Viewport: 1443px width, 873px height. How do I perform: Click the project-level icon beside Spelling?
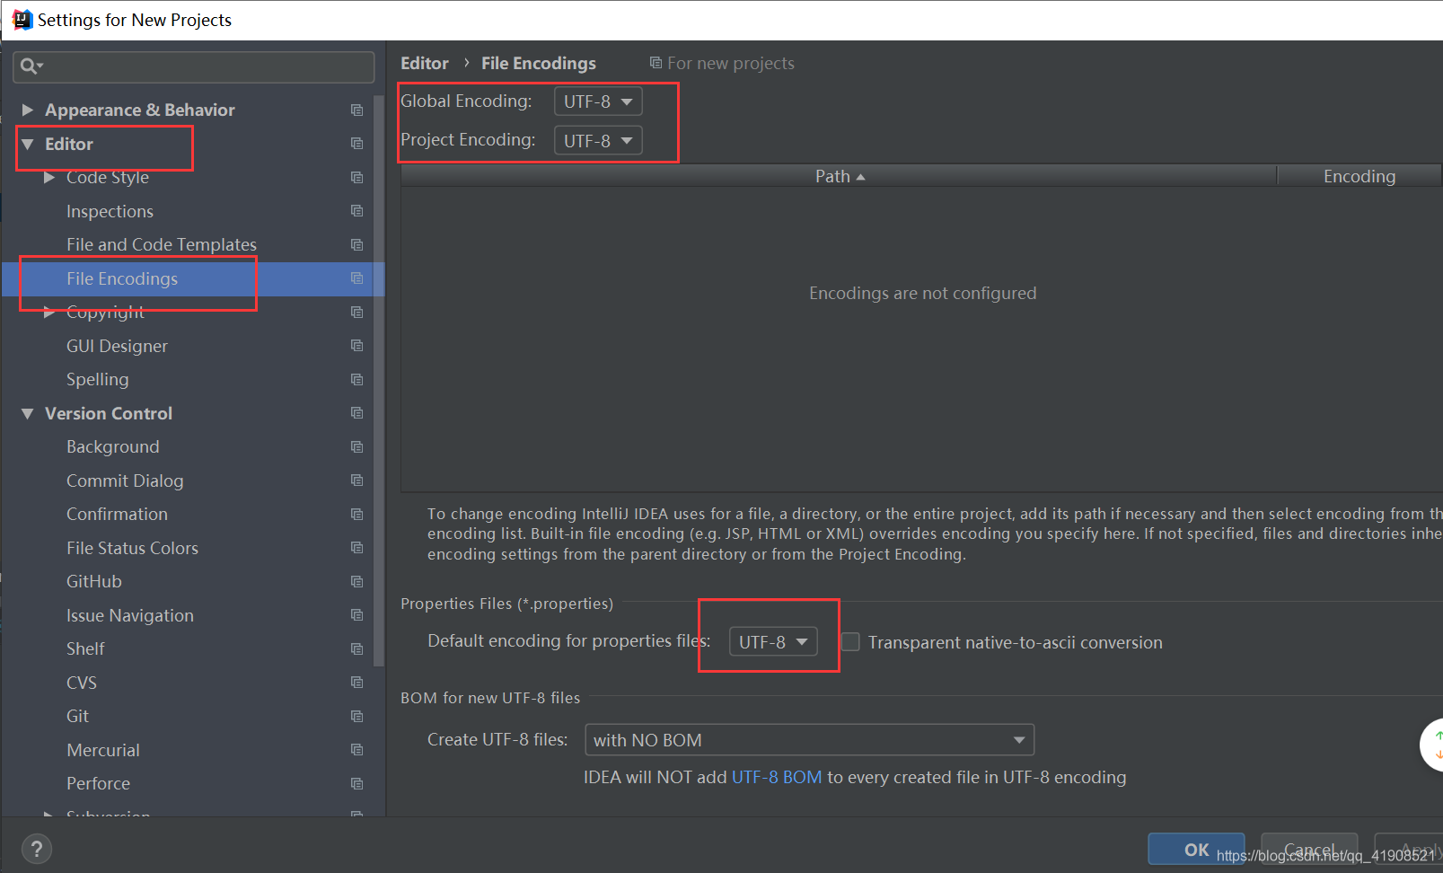tap(356, 379)
